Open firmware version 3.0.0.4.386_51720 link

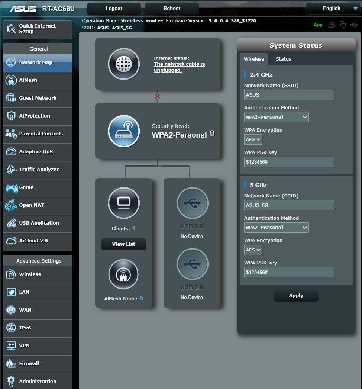pyautogui.click(x=232, y=21)
